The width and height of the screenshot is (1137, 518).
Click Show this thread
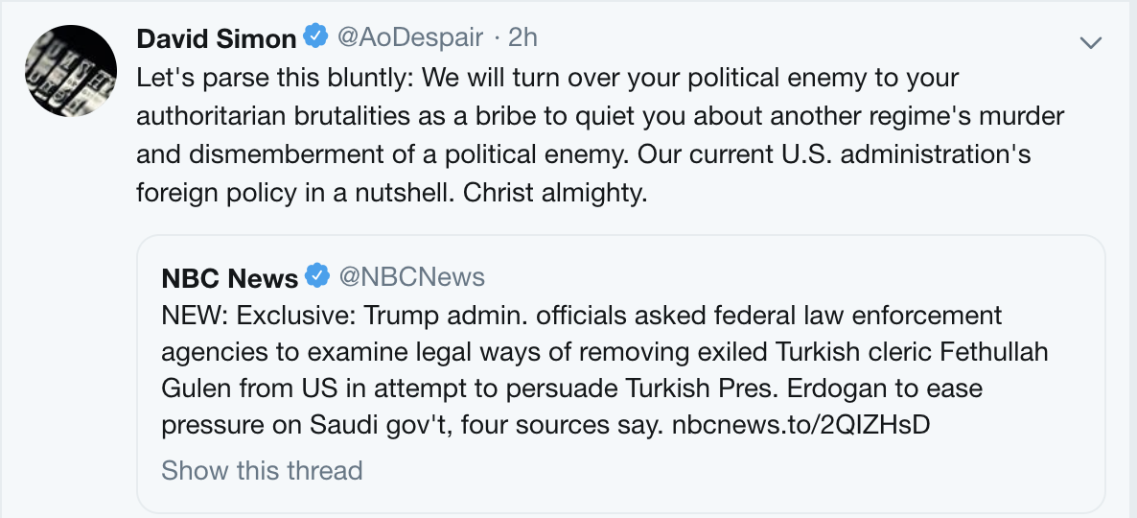coord(262,471)
